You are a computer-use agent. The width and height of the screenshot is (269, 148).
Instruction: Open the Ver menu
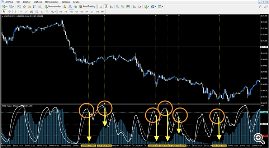point(18,2)
